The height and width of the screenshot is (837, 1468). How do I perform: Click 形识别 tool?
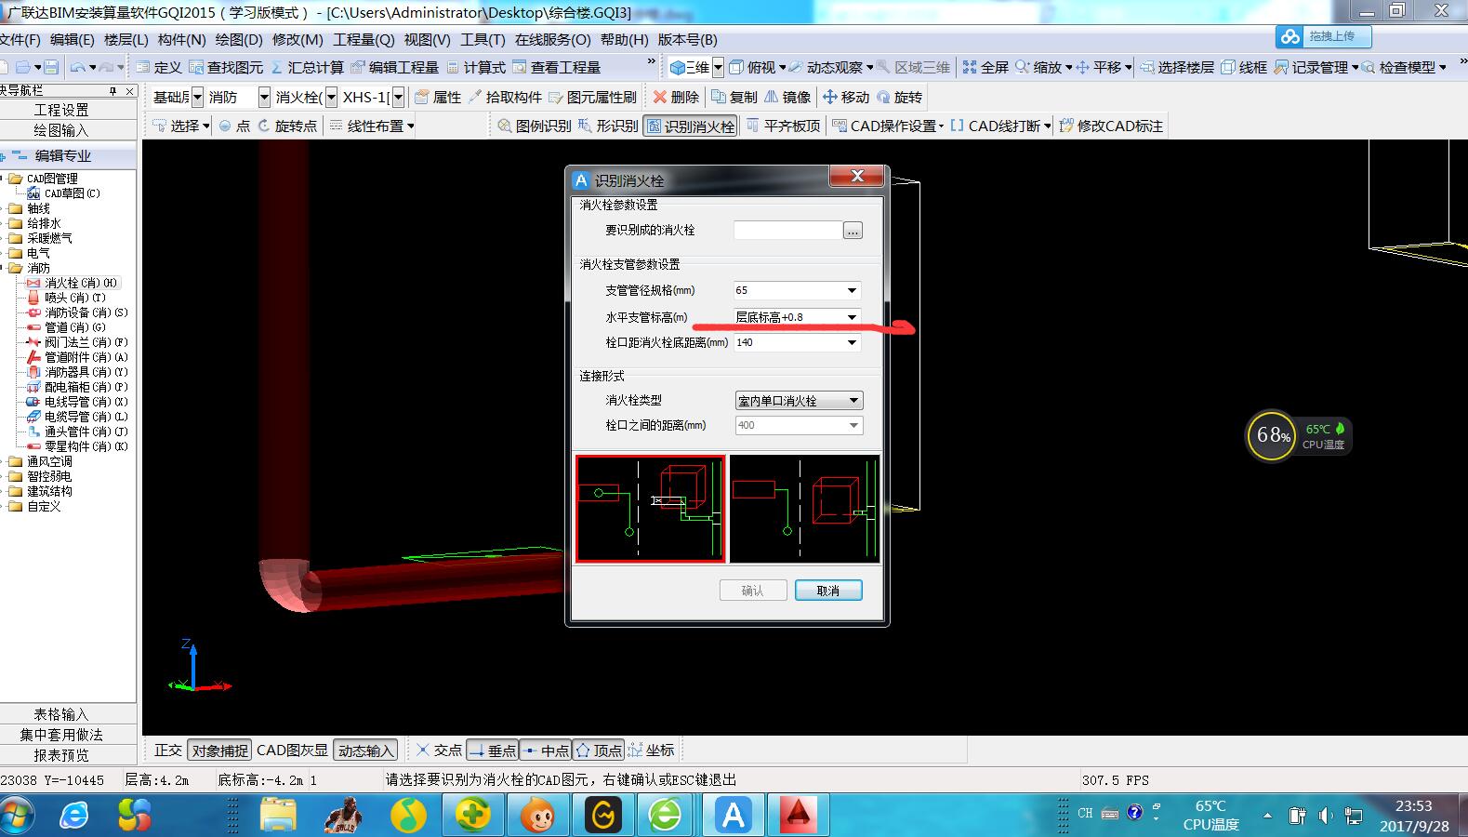[608, 126]
